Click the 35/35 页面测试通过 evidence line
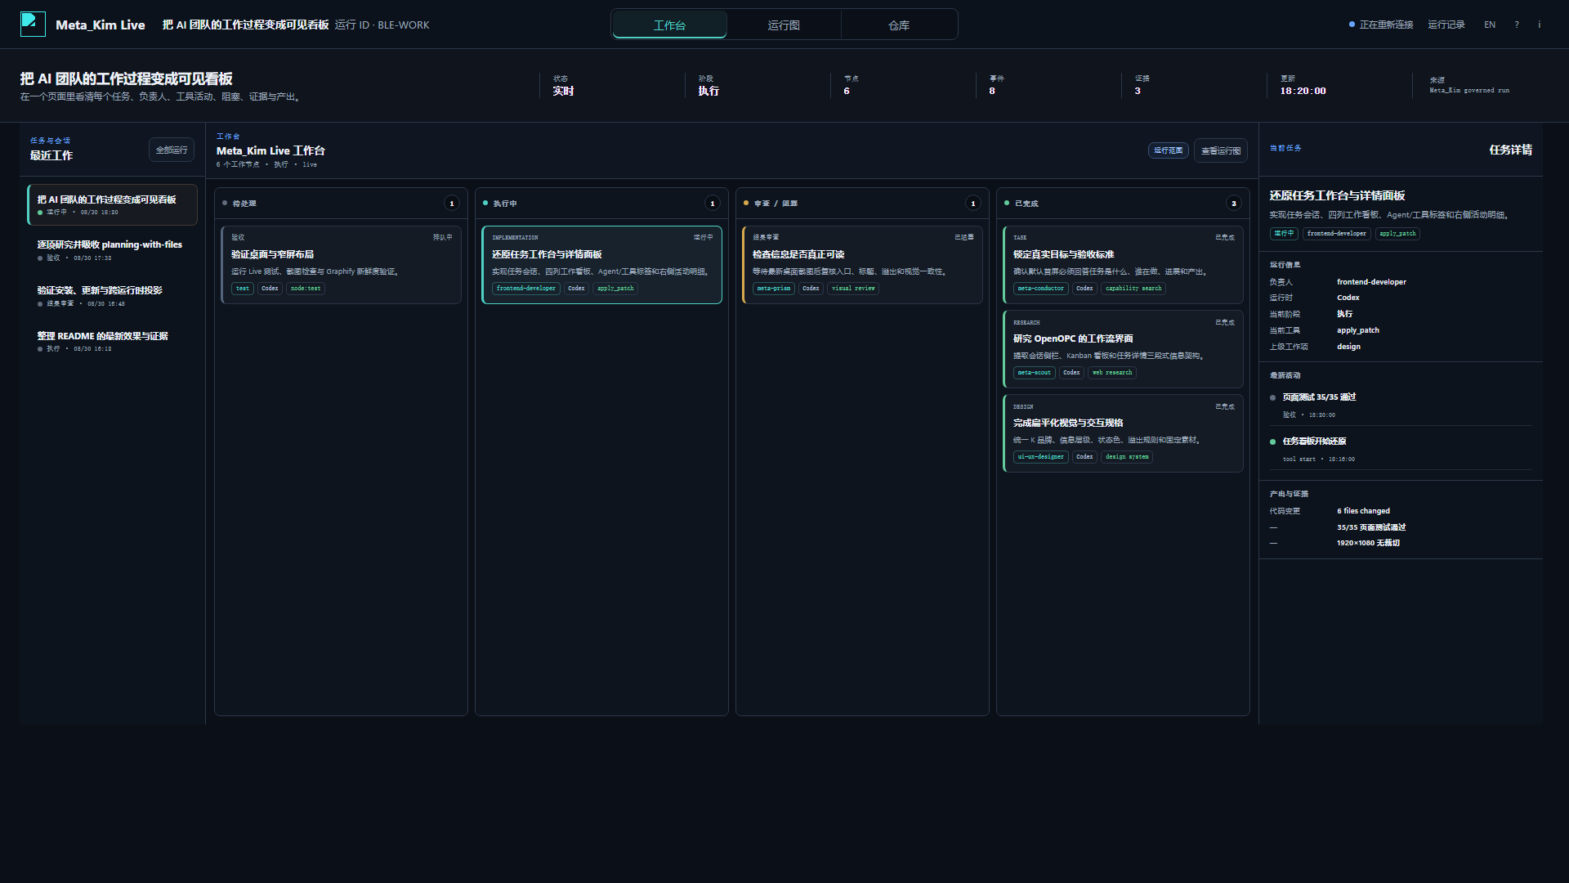1569x883 pixels. pos(1371,527)
